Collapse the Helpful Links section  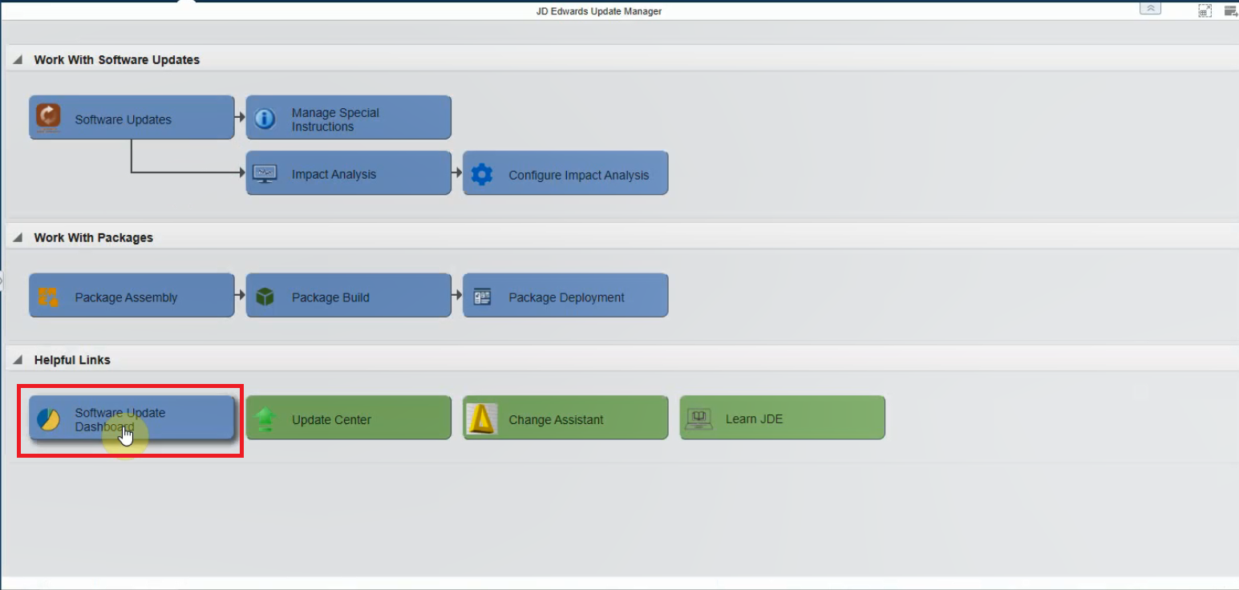coord(18,361)
